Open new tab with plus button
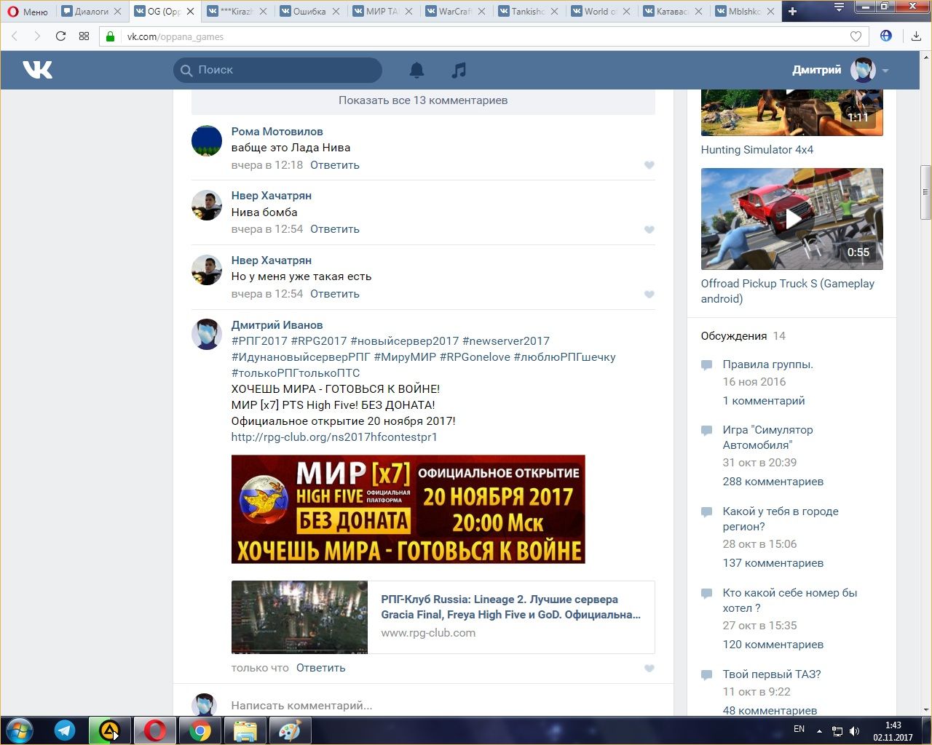The image size is (932, 745). (793, 11)
